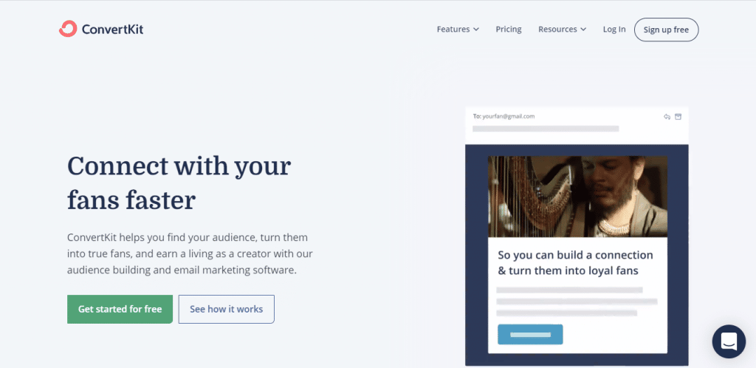Screen dimensions: 756x368
Task: Click the ConvertKit logo icon
Action: [67, 29]
